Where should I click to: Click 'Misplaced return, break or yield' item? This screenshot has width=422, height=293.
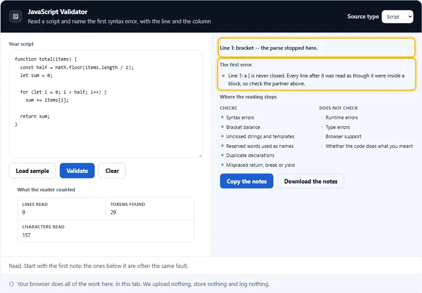[260, 165]
